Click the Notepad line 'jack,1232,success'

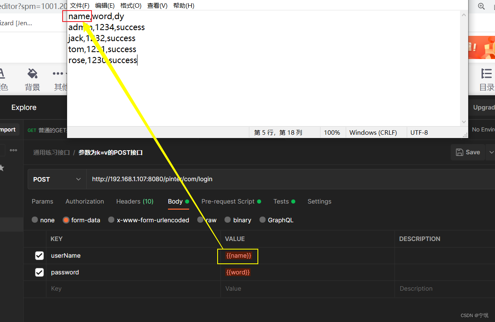point(102,38)
